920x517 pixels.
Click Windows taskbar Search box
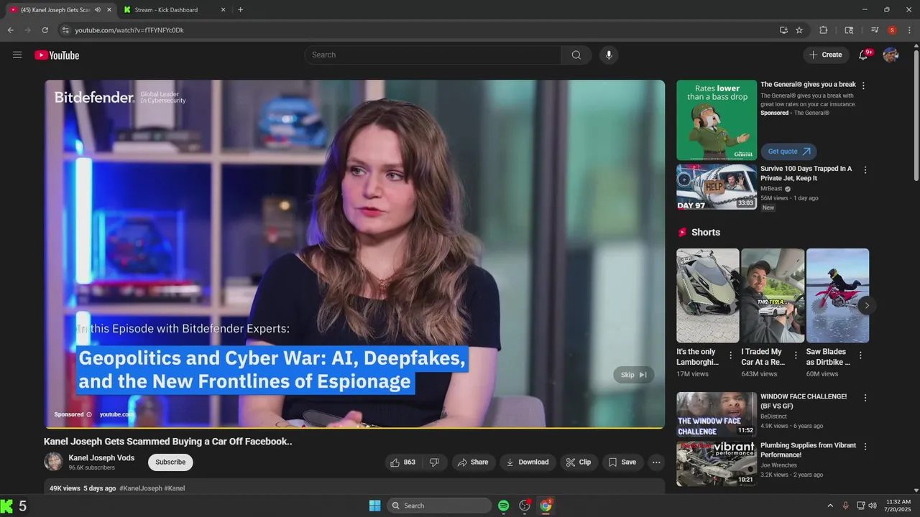point(439,506)
